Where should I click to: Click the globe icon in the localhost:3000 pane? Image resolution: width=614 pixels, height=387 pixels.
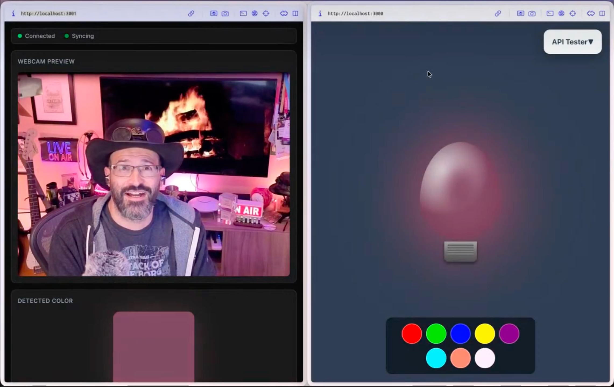(x=561, y=13)
